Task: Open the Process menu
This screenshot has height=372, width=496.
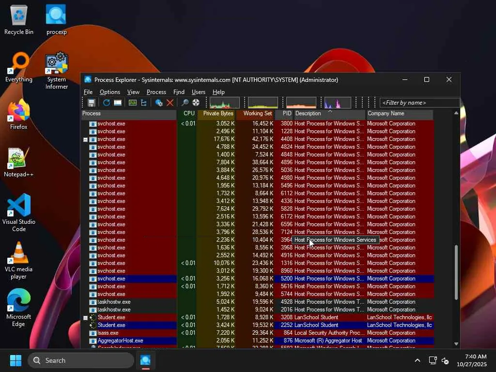Action: (x=156, y=92)
